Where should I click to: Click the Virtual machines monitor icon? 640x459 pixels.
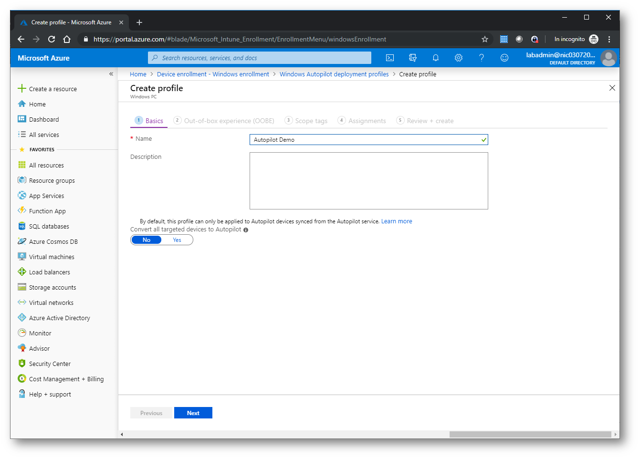[22, 256]
